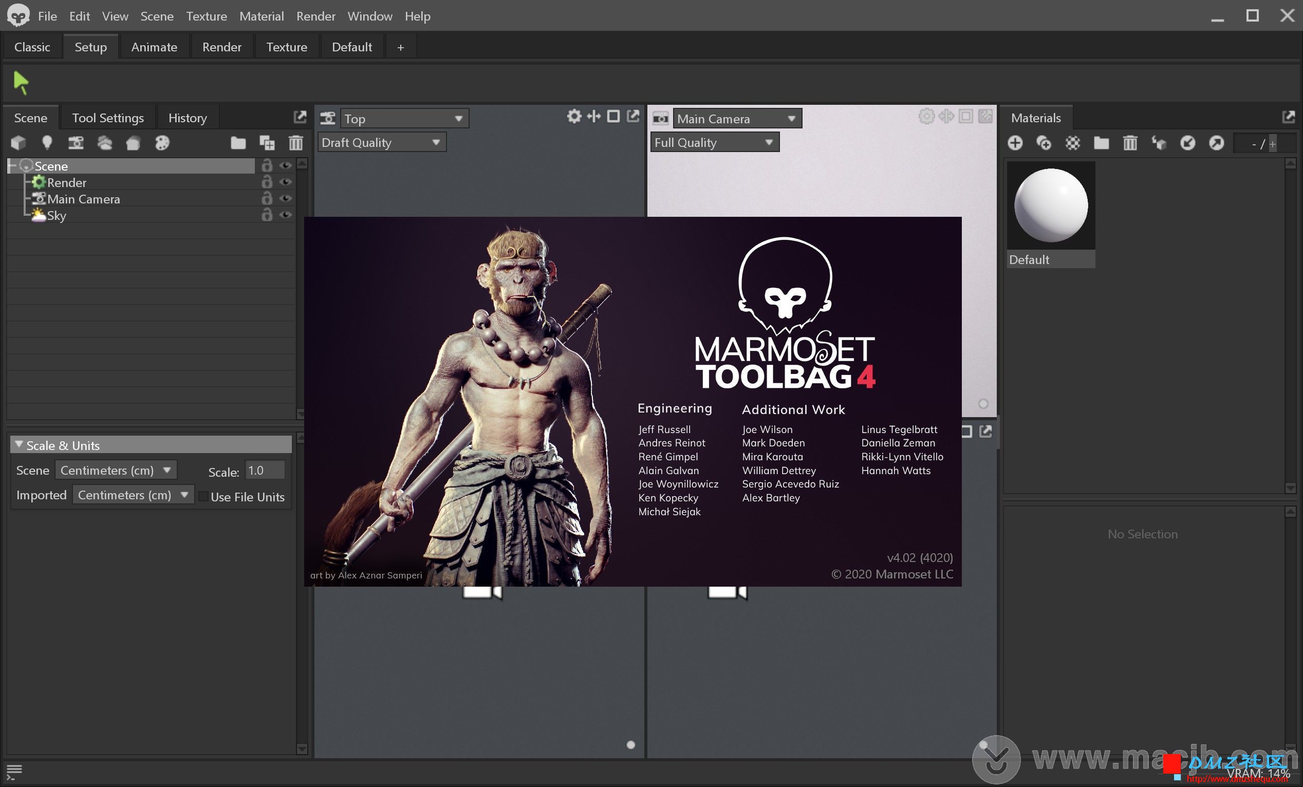Open the console icon in status bar

[14, 772]
